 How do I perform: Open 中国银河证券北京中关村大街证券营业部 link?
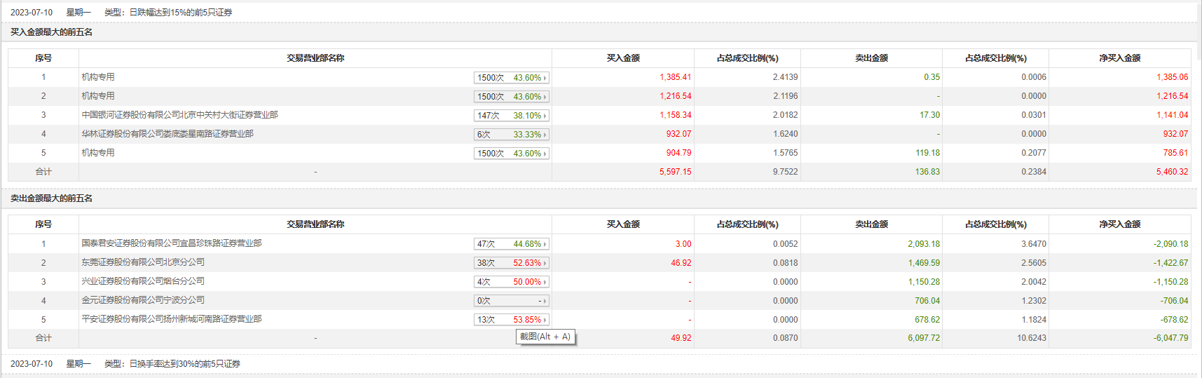(179, 115)
